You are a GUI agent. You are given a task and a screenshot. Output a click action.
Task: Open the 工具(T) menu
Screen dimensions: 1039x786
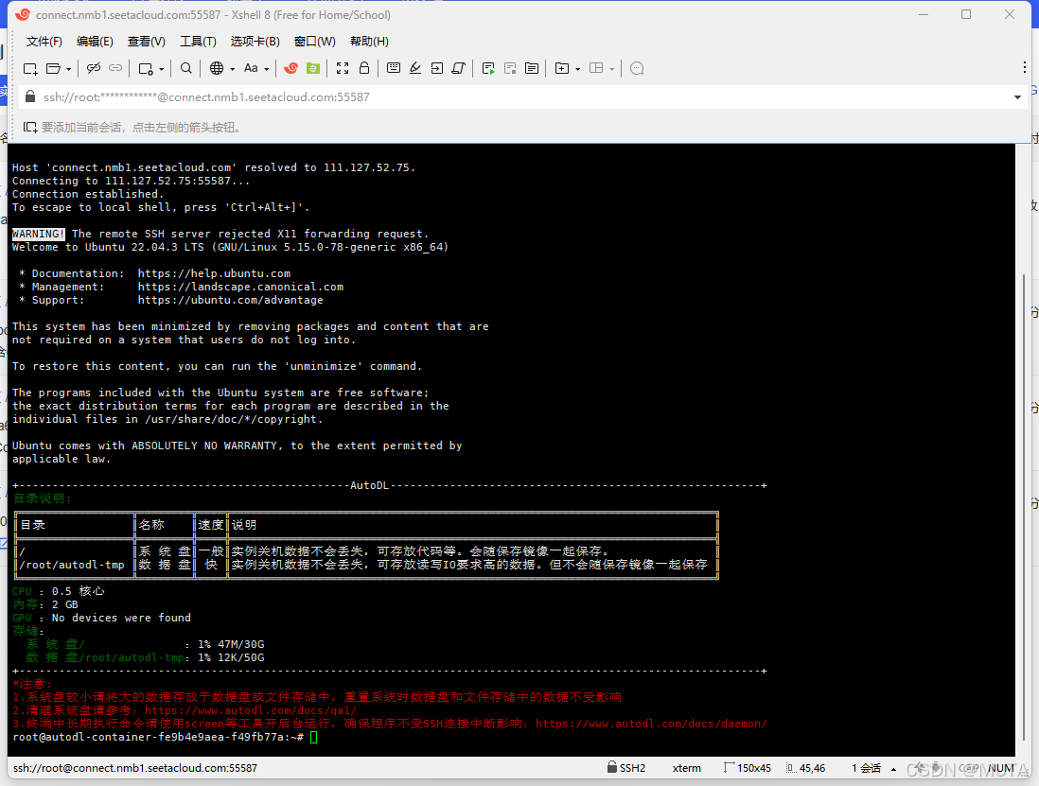point(198,41)
